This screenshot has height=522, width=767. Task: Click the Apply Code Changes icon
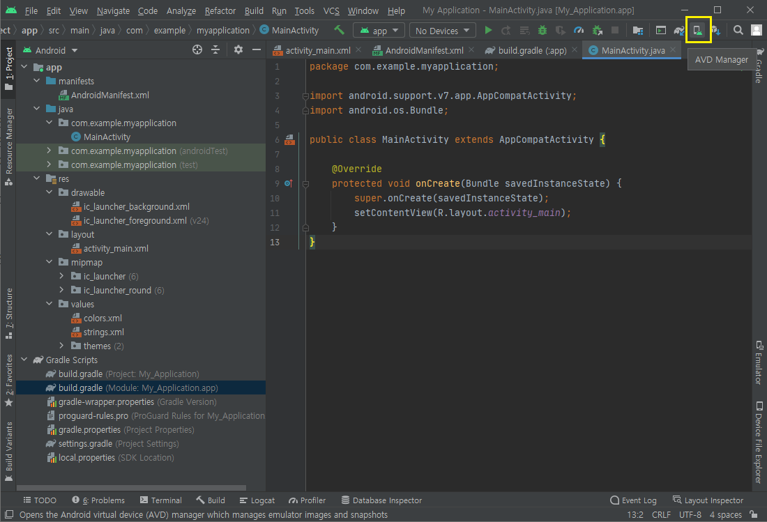click(524, 30)
